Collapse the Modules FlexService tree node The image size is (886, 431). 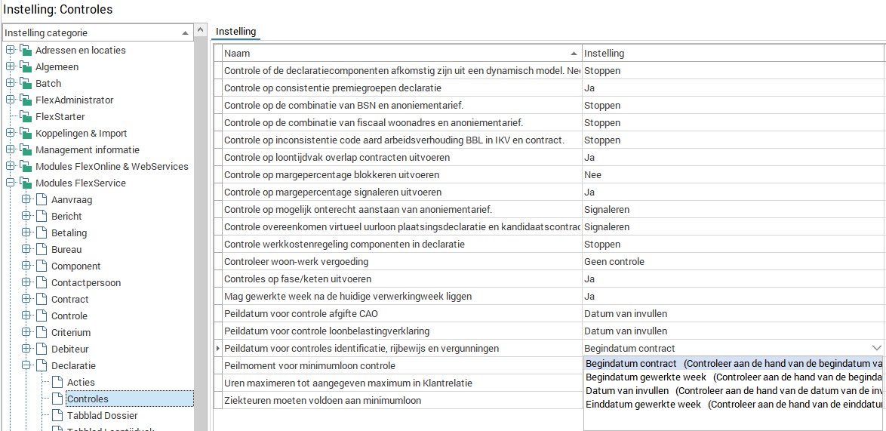pyautogui.click(x=10, y=183)
